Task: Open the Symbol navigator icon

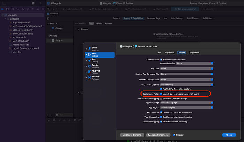Action: 13,9
